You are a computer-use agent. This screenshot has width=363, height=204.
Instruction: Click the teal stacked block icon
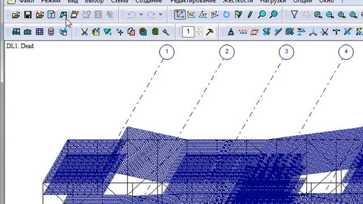pos(143,32)
